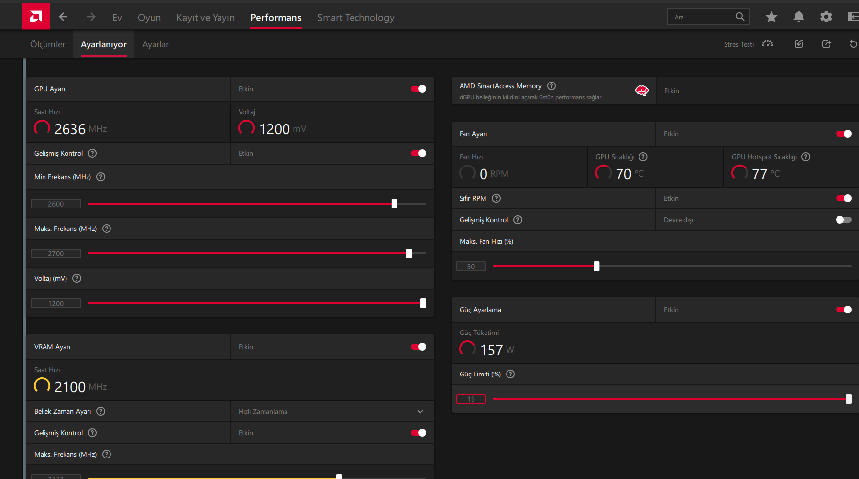Click the export profile share icon
859x479 pixels.
pos(827,44)
